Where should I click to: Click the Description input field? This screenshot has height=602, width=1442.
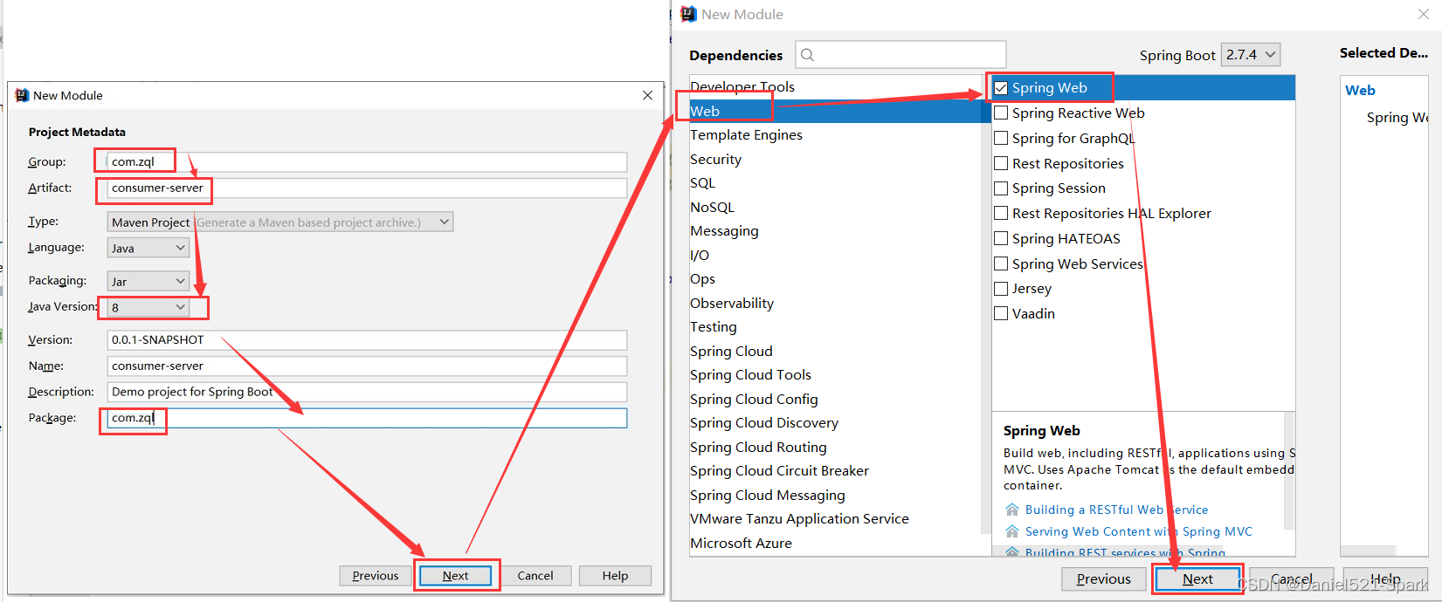[x=367, y=392]
